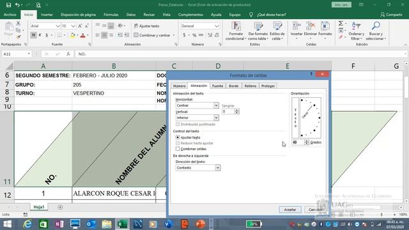Open Dar formato como tabla
The height and width of the screenshot is (230, 409).
[258, 31]
